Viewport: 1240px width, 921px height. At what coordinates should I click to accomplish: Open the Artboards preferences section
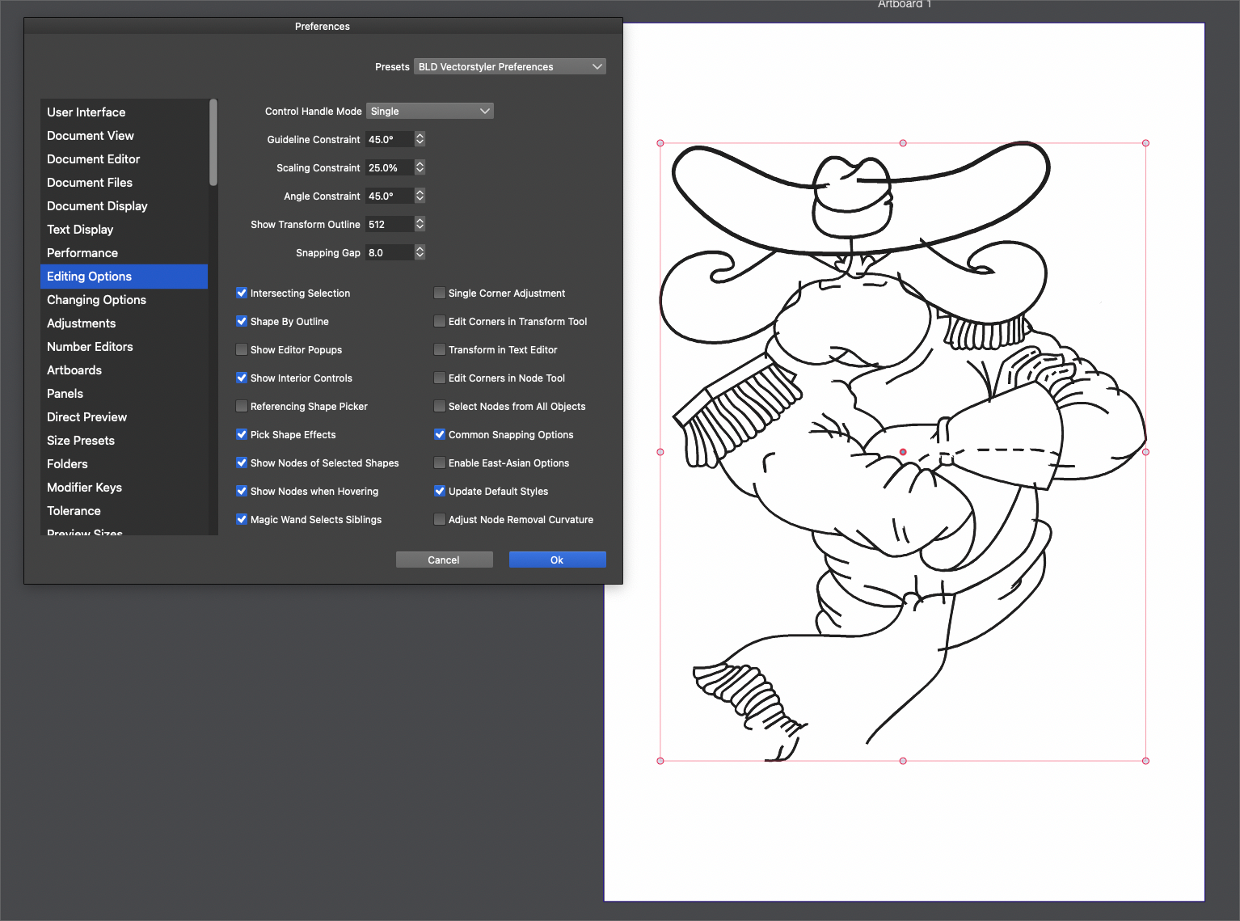74,370
